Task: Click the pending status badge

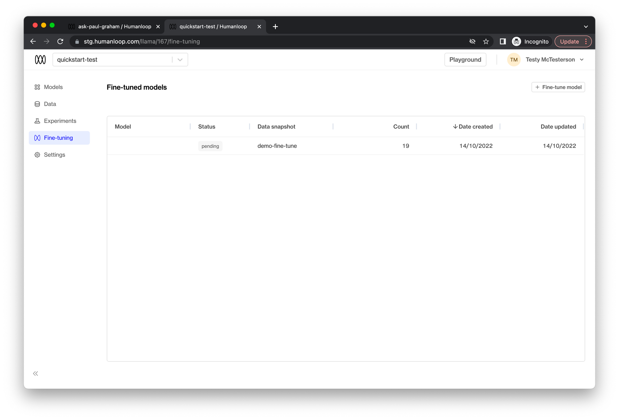Action: [x=210, y=146]
